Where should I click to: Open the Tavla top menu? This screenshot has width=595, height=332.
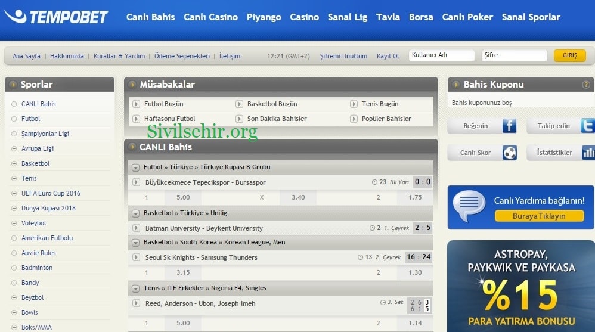[388, 17]
